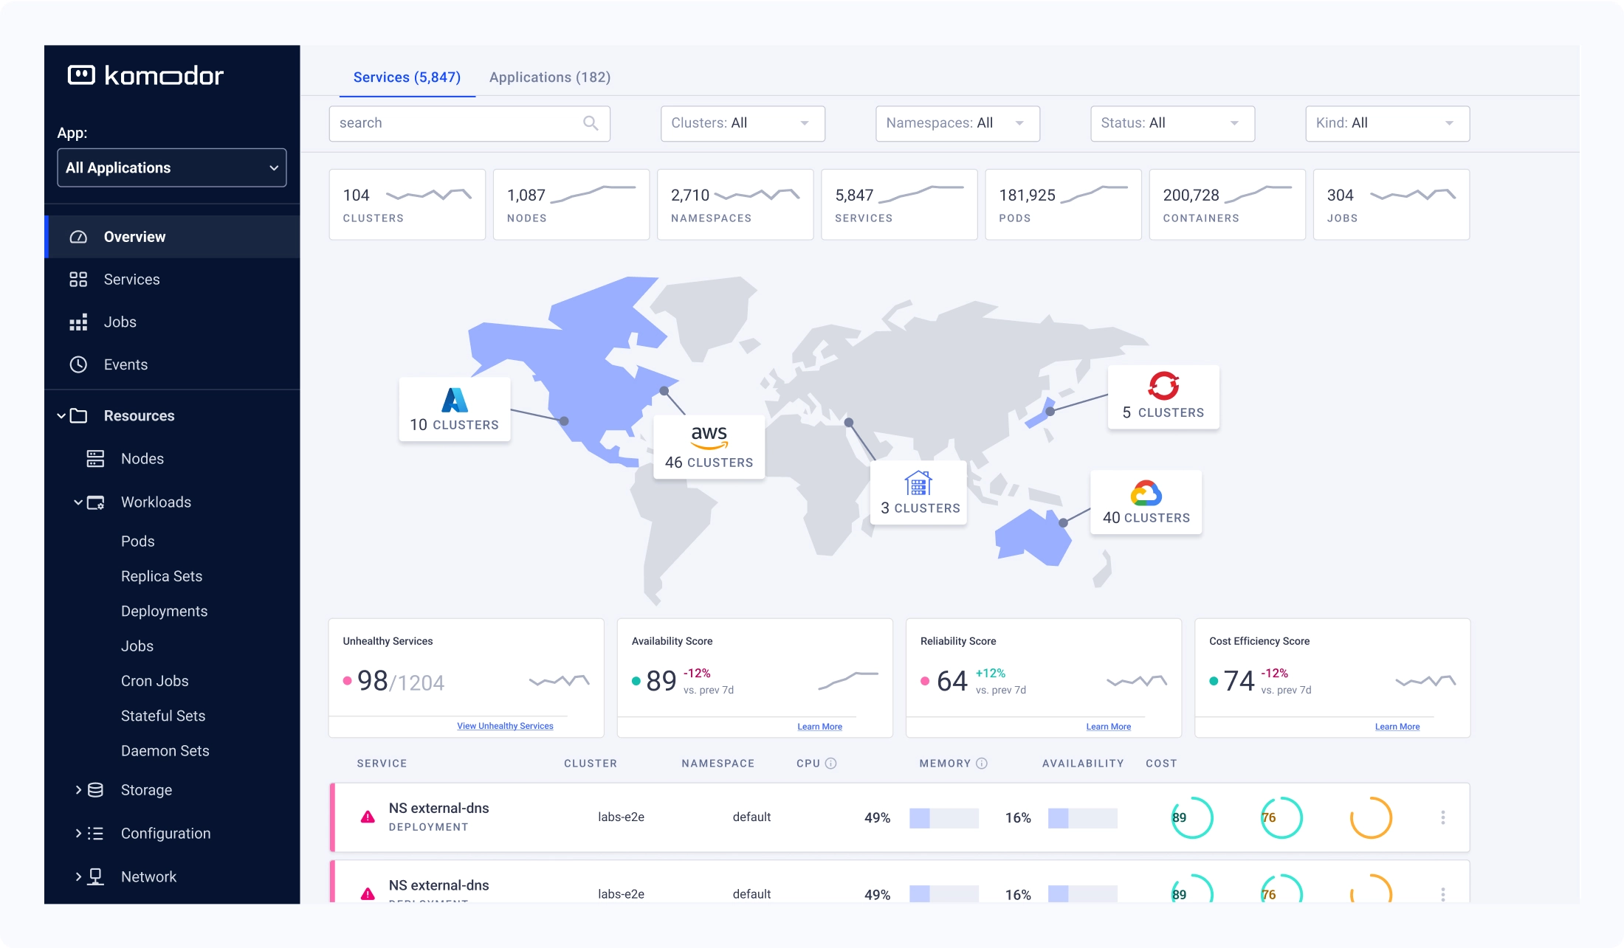Viewport: 1624px width, 948px height.
Task: Click the Azure logo on map card
Action: [455, 400]
